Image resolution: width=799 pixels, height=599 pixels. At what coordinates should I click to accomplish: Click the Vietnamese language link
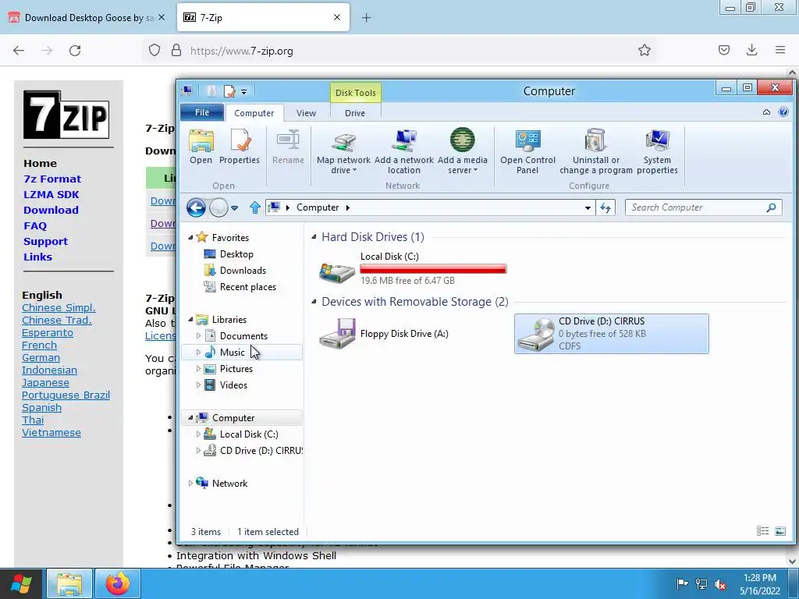tap(51, 432)
